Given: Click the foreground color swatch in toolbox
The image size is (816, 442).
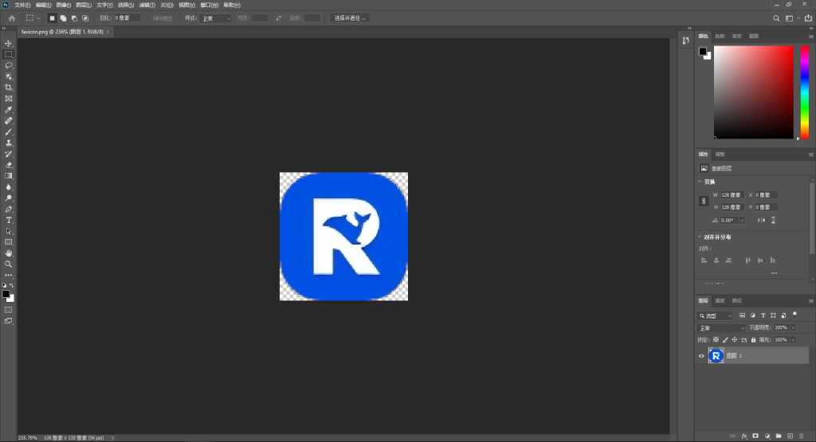Looking at the screenshot, I should pyautogui.click(x=6, y=295).
